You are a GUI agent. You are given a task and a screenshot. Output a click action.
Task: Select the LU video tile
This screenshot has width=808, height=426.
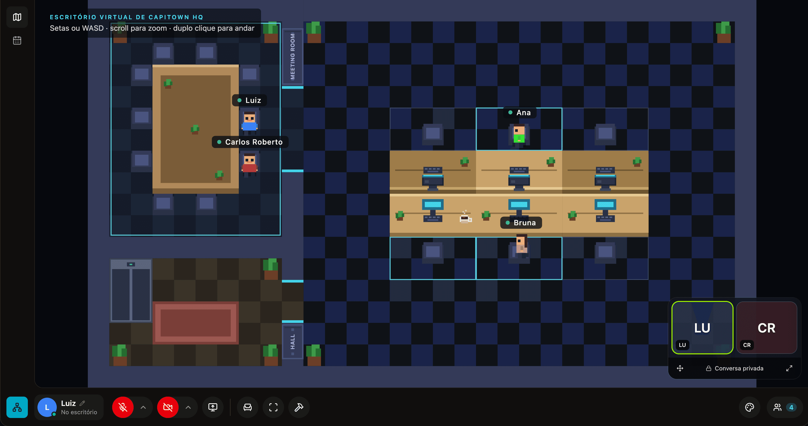click(x=702, y=327)
